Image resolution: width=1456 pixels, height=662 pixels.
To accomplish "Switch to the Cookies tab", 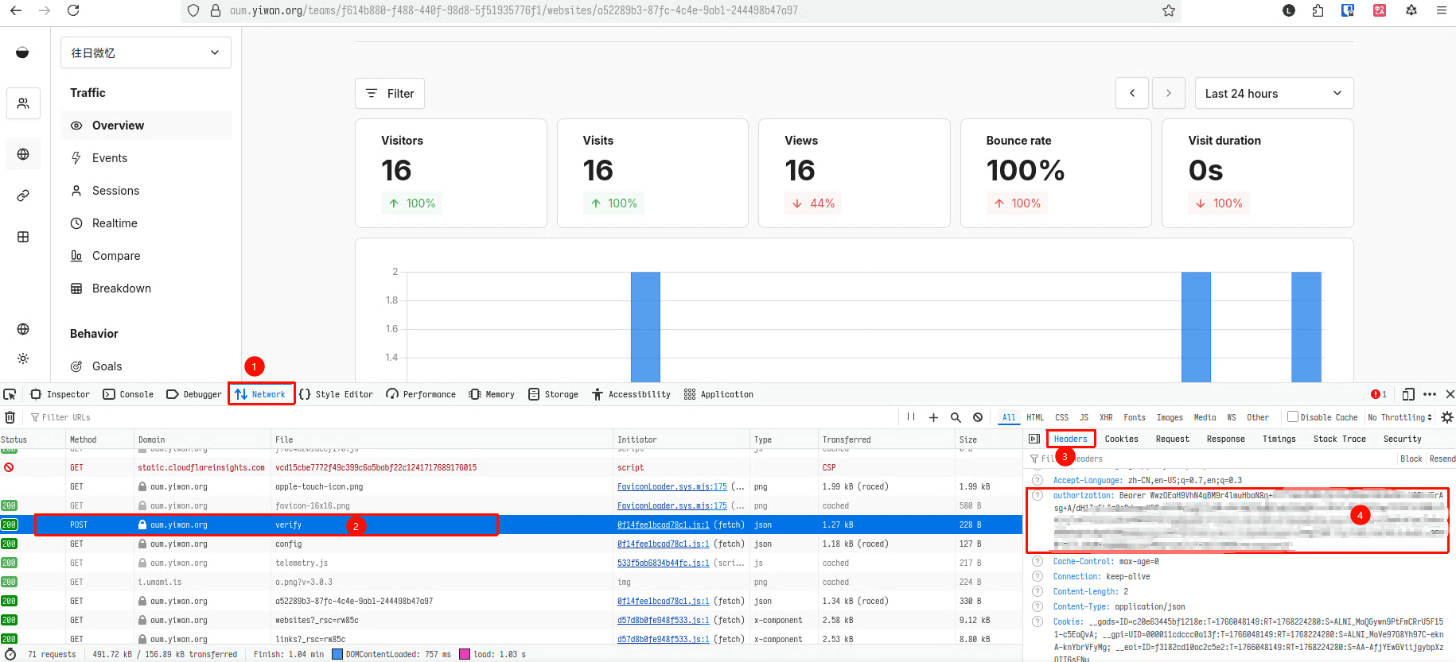I will pyautogui.click(x=1121, y=439).
